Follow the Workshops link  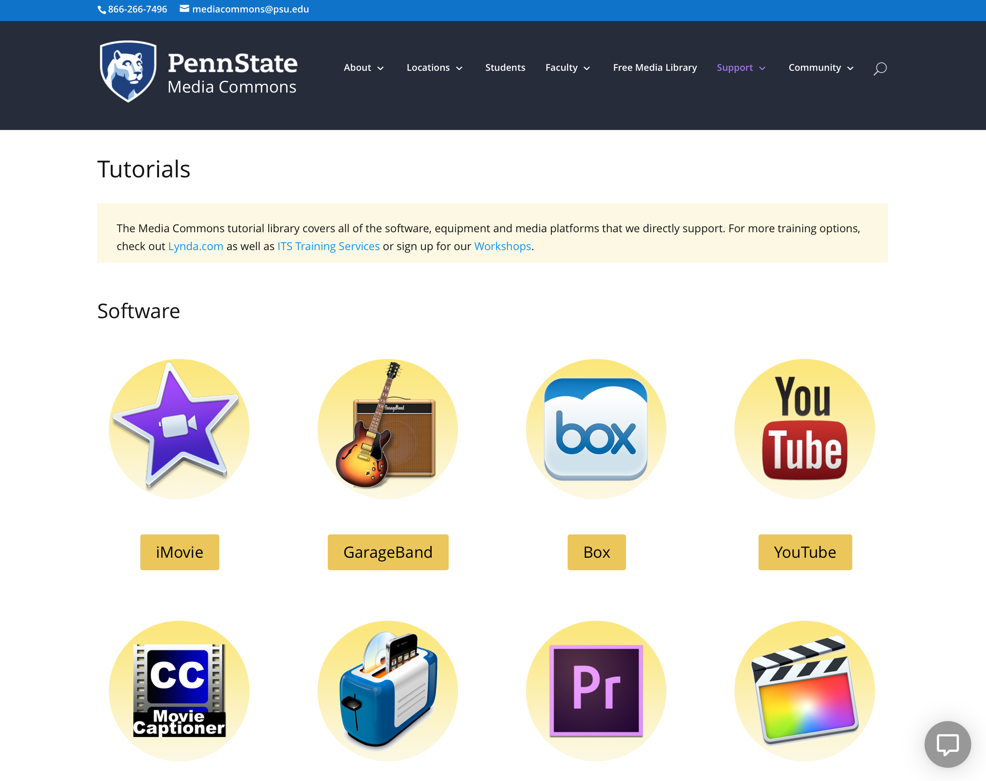coord(502,246)
